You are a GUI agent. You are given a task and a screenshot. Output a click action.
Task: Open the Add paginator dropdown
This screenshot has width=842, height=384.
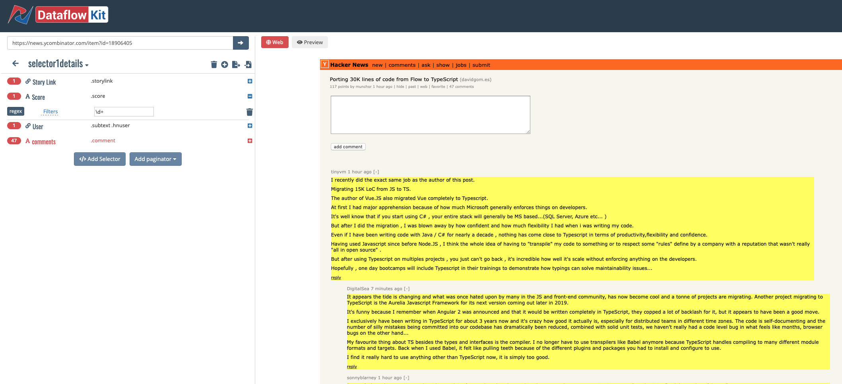click(155, 159)
